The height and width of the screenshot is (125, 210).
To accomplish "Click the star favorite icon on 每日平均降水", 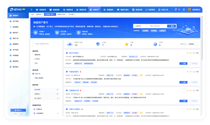I will coord(194,53).
